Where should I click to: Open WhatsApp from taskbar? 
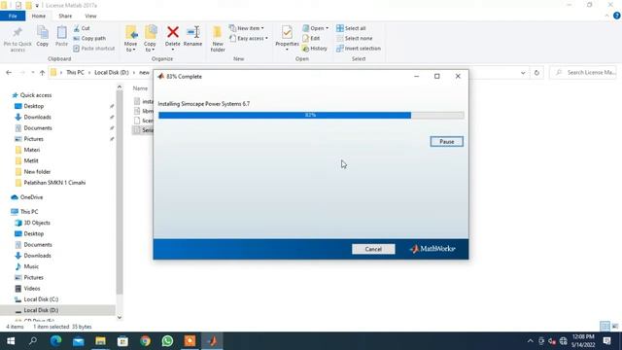pyautogui.click(x=167, y=341)
